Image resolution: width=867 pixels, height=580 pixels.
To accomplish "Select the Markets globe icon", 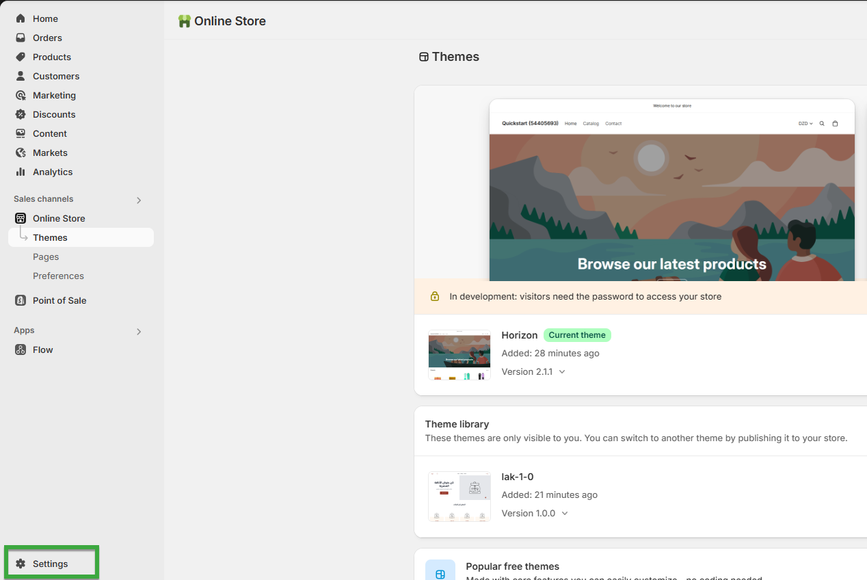I will click(x=21, y=153).
